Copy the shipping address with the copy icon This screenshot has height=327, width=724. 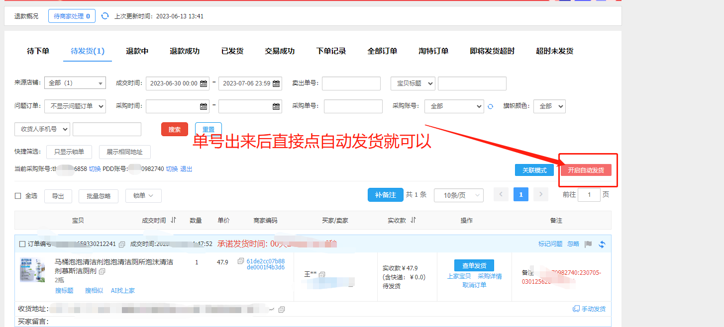282,309
